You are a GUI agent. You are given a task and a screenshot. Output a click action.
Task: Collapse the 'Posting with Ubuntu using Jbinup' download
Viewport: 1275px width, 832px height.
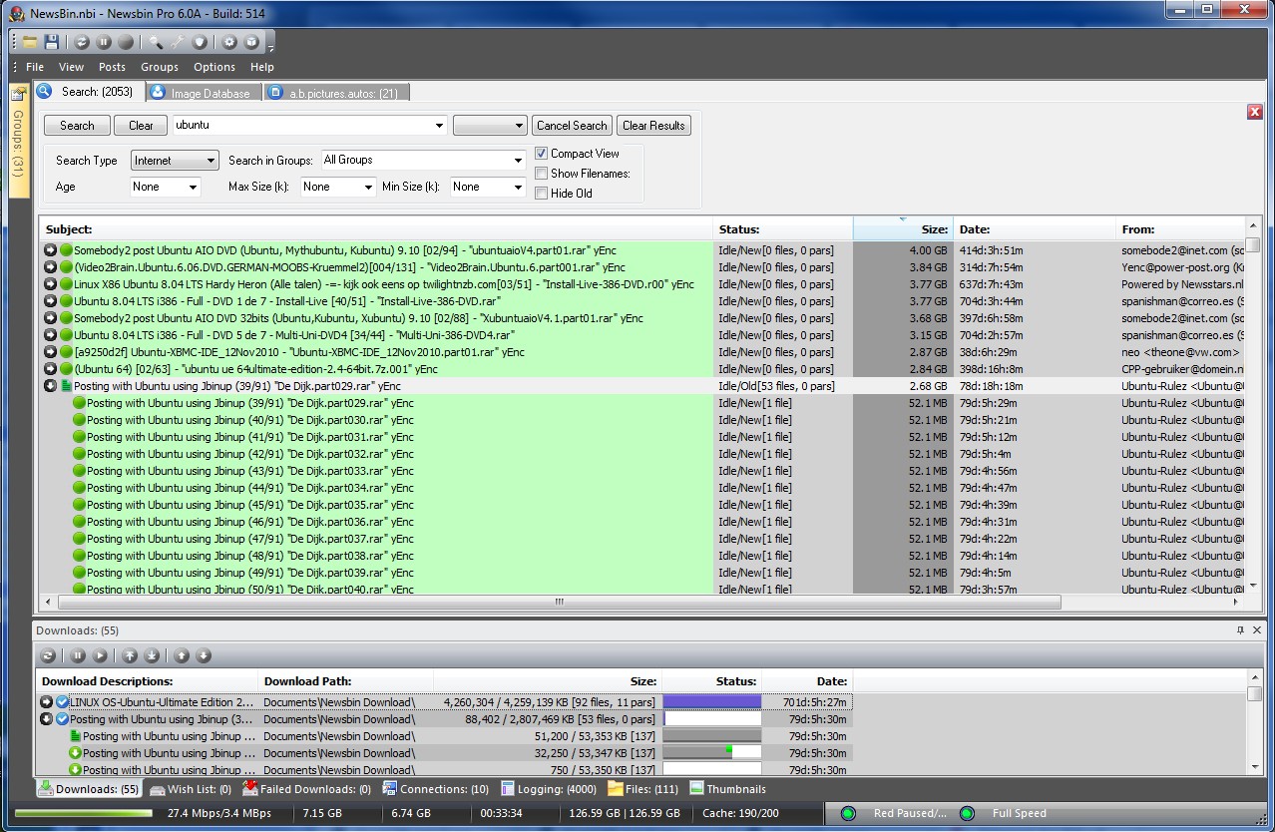46,718
